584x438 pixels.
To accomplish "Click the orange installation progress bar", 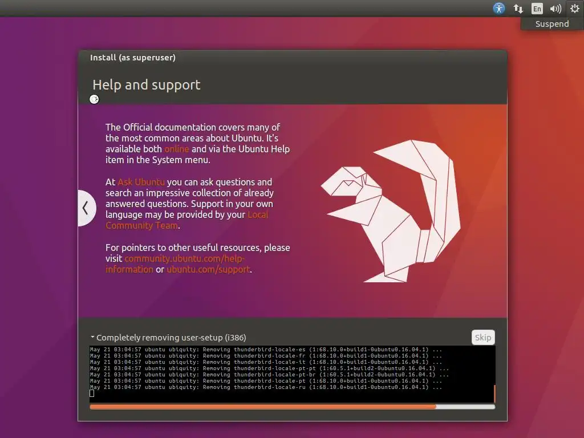I will pos(293,407).
